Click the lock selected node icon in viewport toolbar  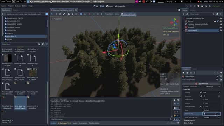tap(72, 14)
